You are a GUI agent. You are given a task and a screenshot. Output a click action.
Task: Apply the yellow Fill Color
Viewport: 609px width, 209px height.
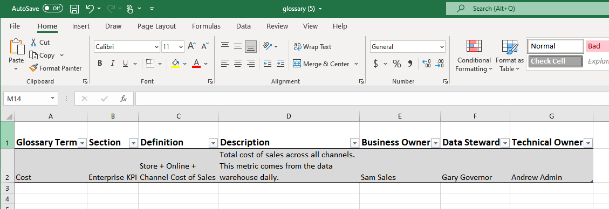(175, 64)
